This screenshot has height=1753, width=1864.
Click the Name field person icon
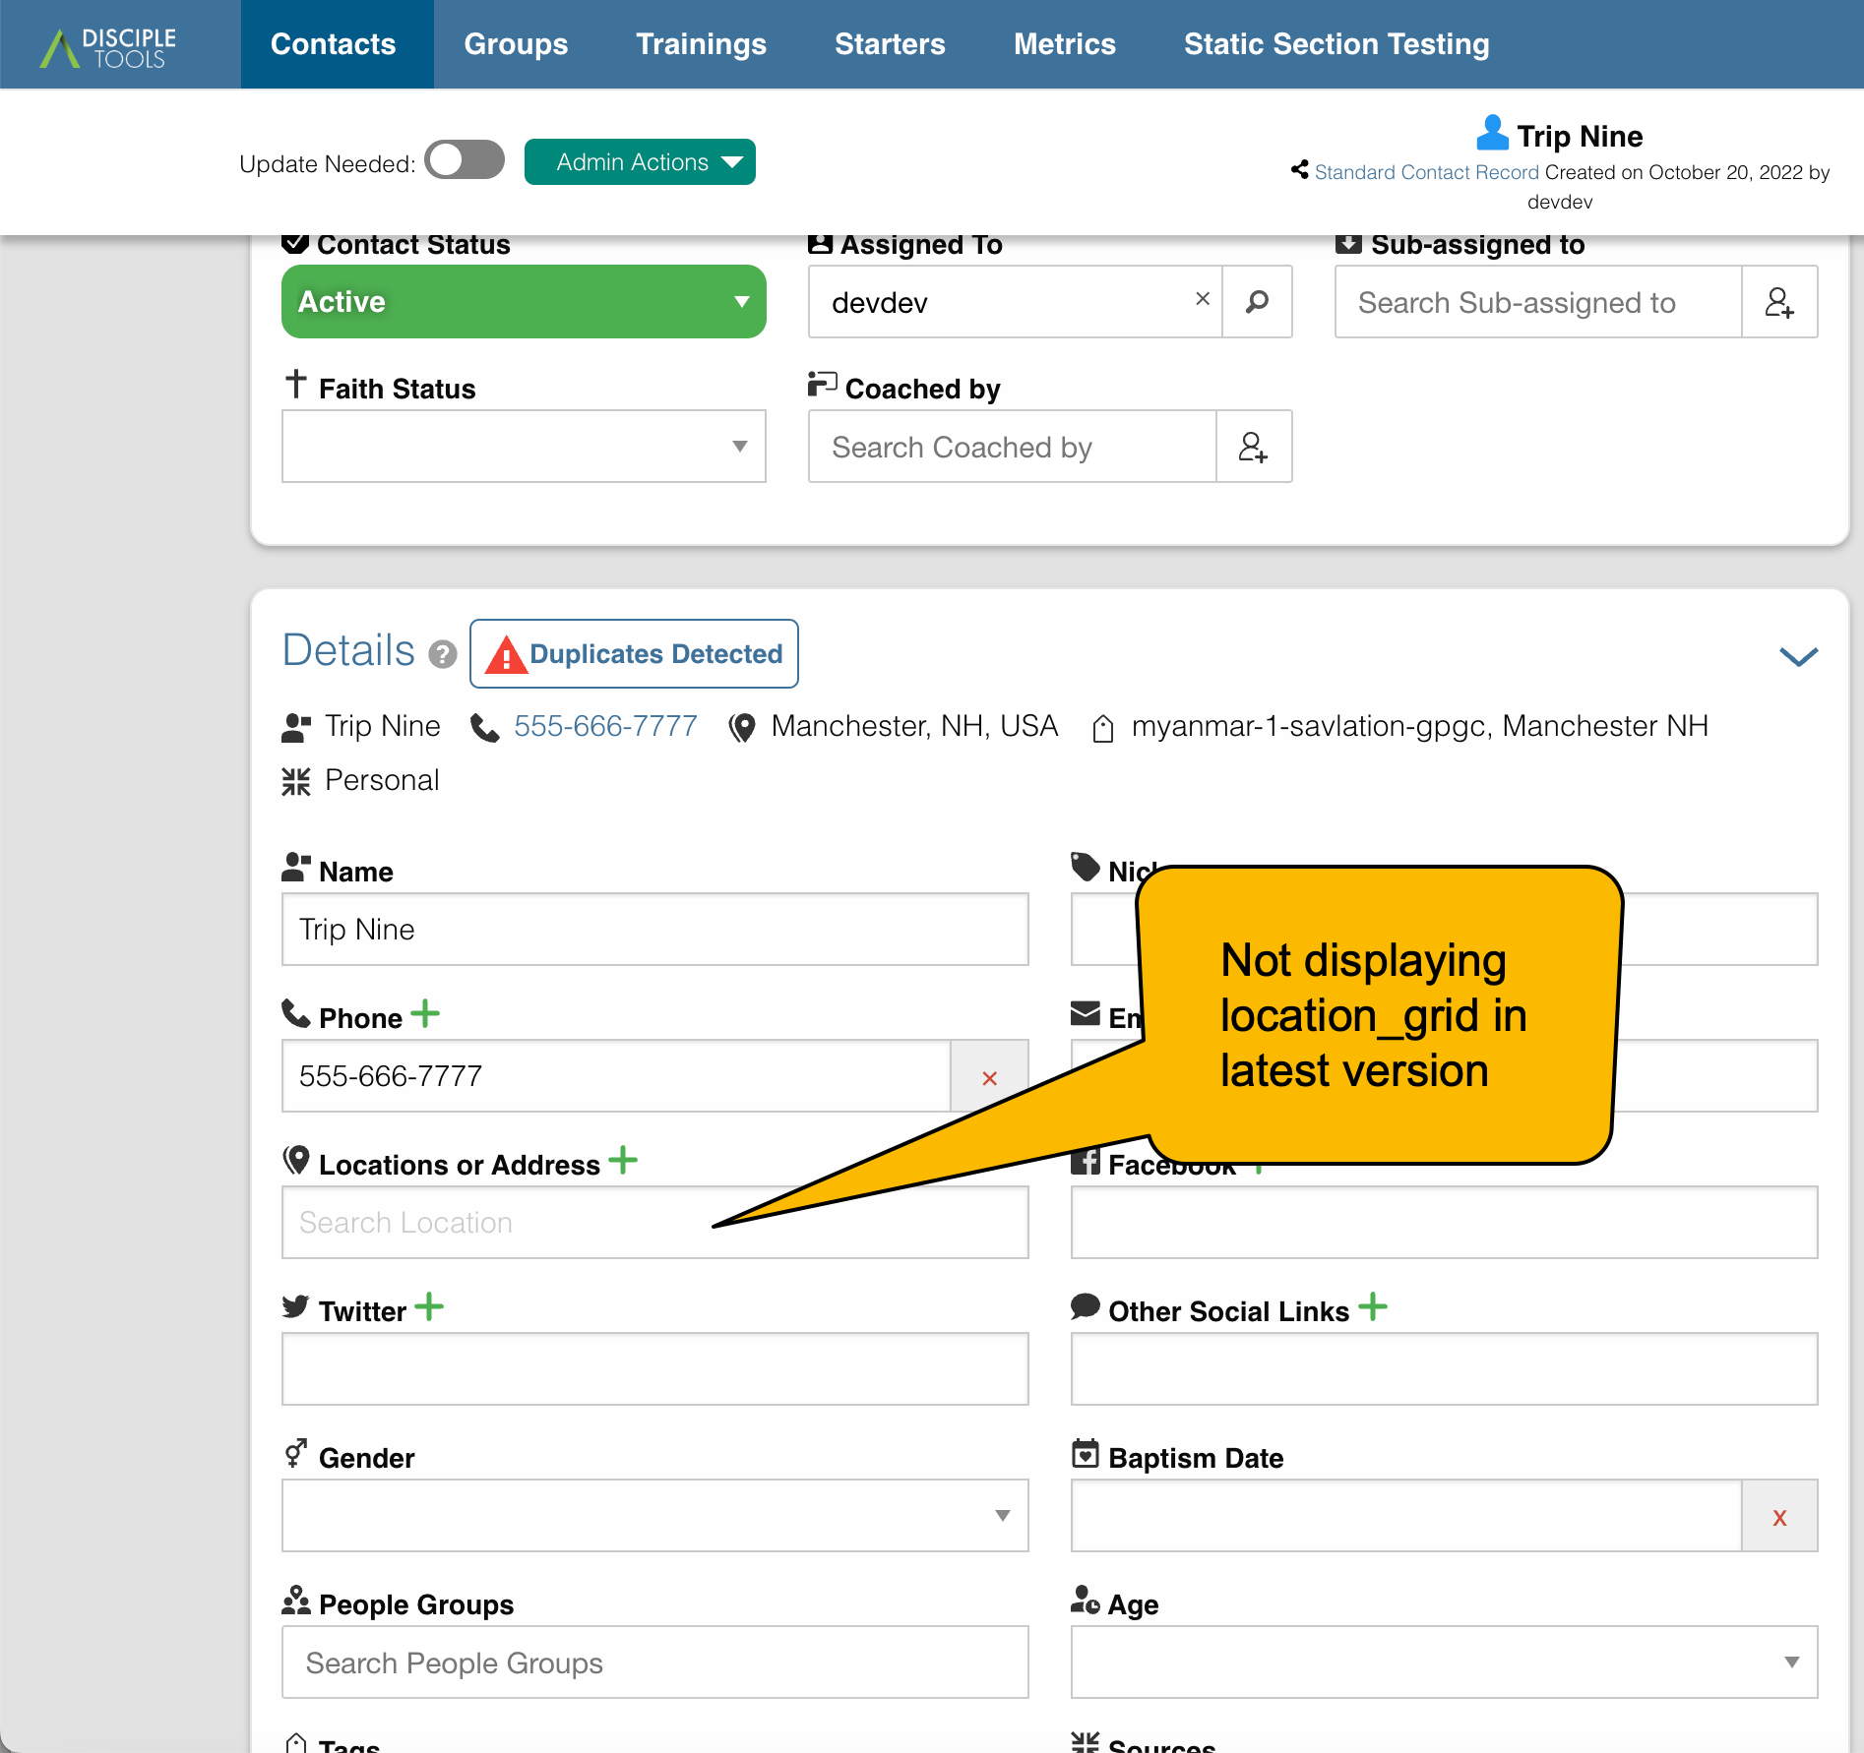click(x=296, y=867)
